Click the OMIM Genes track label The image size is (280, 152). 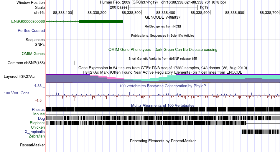(x=33, y=54)
